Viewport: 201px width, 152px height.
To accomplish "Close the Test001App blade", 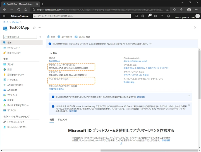I will click(x=195, y=28).
